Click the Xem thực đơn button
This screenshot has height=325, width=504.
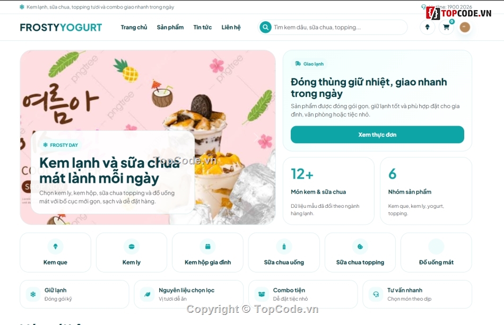pyautogui.click(x=377, y=135)
